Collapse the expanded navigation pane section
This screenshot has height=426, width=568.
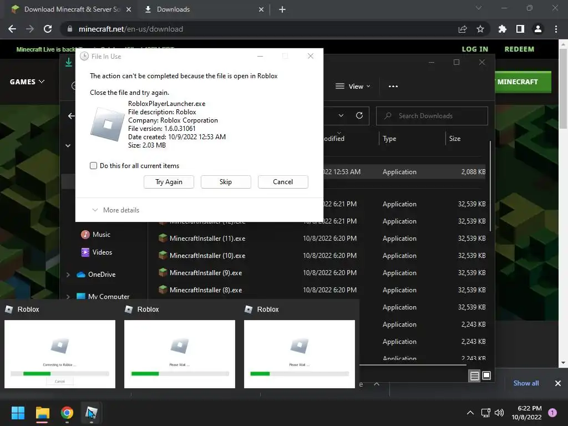tap(68, 146)
